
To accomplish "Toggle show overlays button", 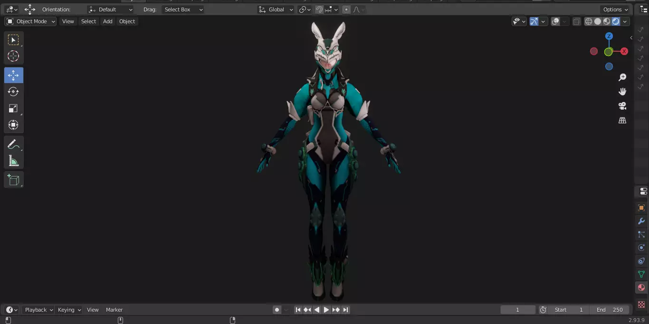I will pos(555,21).
